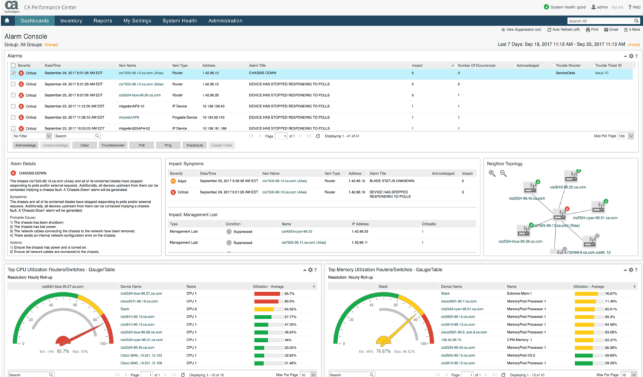This screenshot has height=377, width=643.
Task: Click the Troubleshooter button
Action: click(113, 145)
